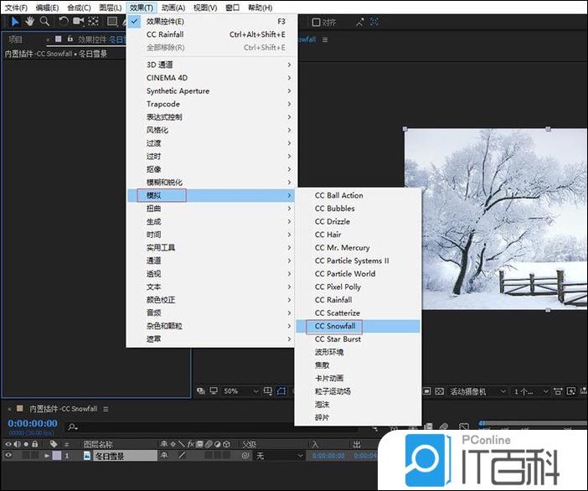Click the monitor preview icon in viewer footer

pyautogui.click(x=214, y=391)
